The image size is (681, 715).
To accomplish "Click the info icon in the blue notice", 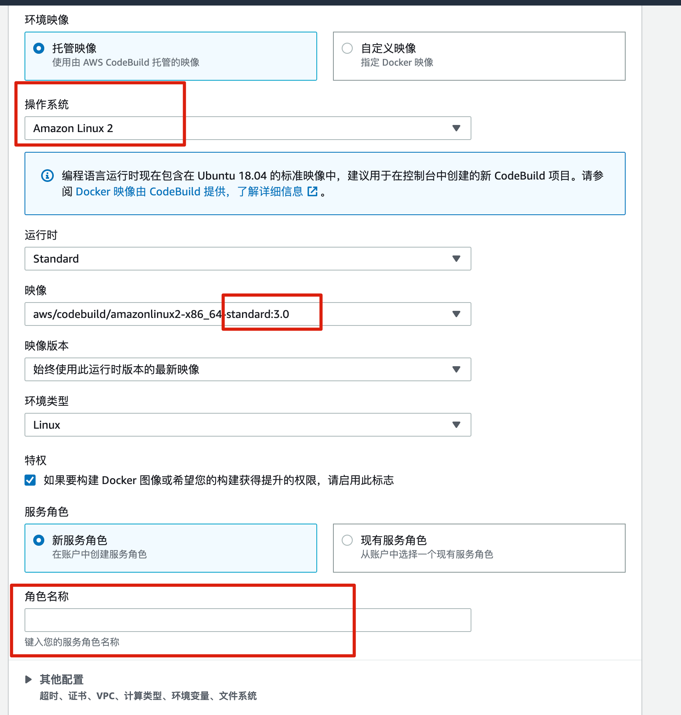I will click(x=47, y=176).
